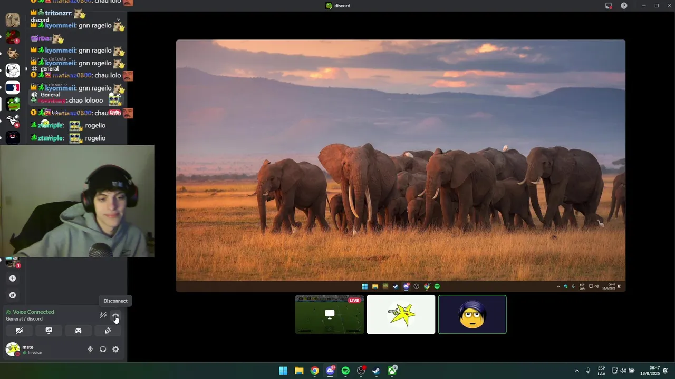Viewport: 675px width, 379px height.
Task: Open the red server with badge 1
Action: [13, 37]
